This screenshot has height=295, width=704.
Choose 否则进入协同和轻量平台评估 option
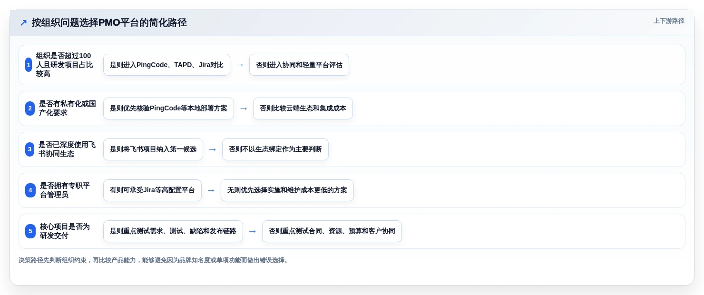pos(299,65)
